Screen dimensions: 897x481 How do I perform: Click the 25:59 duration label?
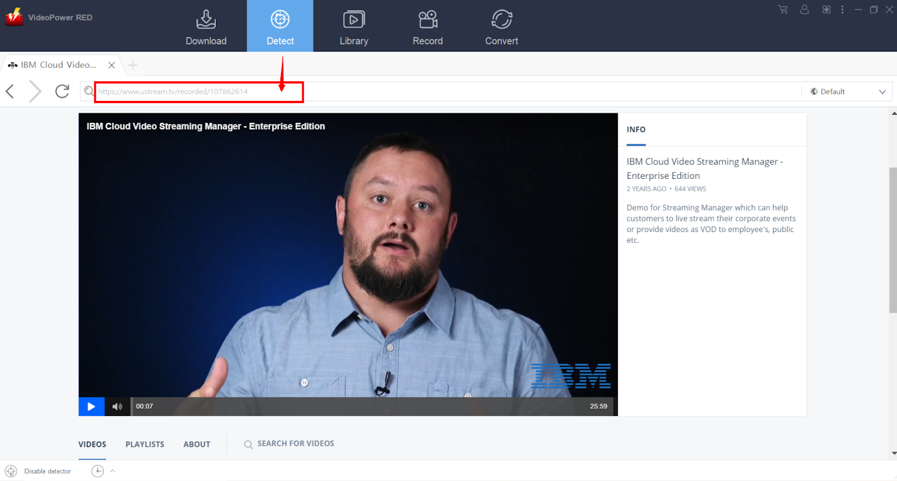click(x=598, y=406)
